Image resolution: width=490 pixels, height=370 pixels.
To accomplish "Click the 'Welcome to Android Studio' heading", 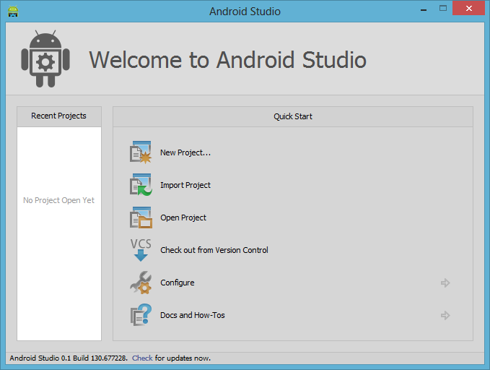I will click(x=227, y=59).
